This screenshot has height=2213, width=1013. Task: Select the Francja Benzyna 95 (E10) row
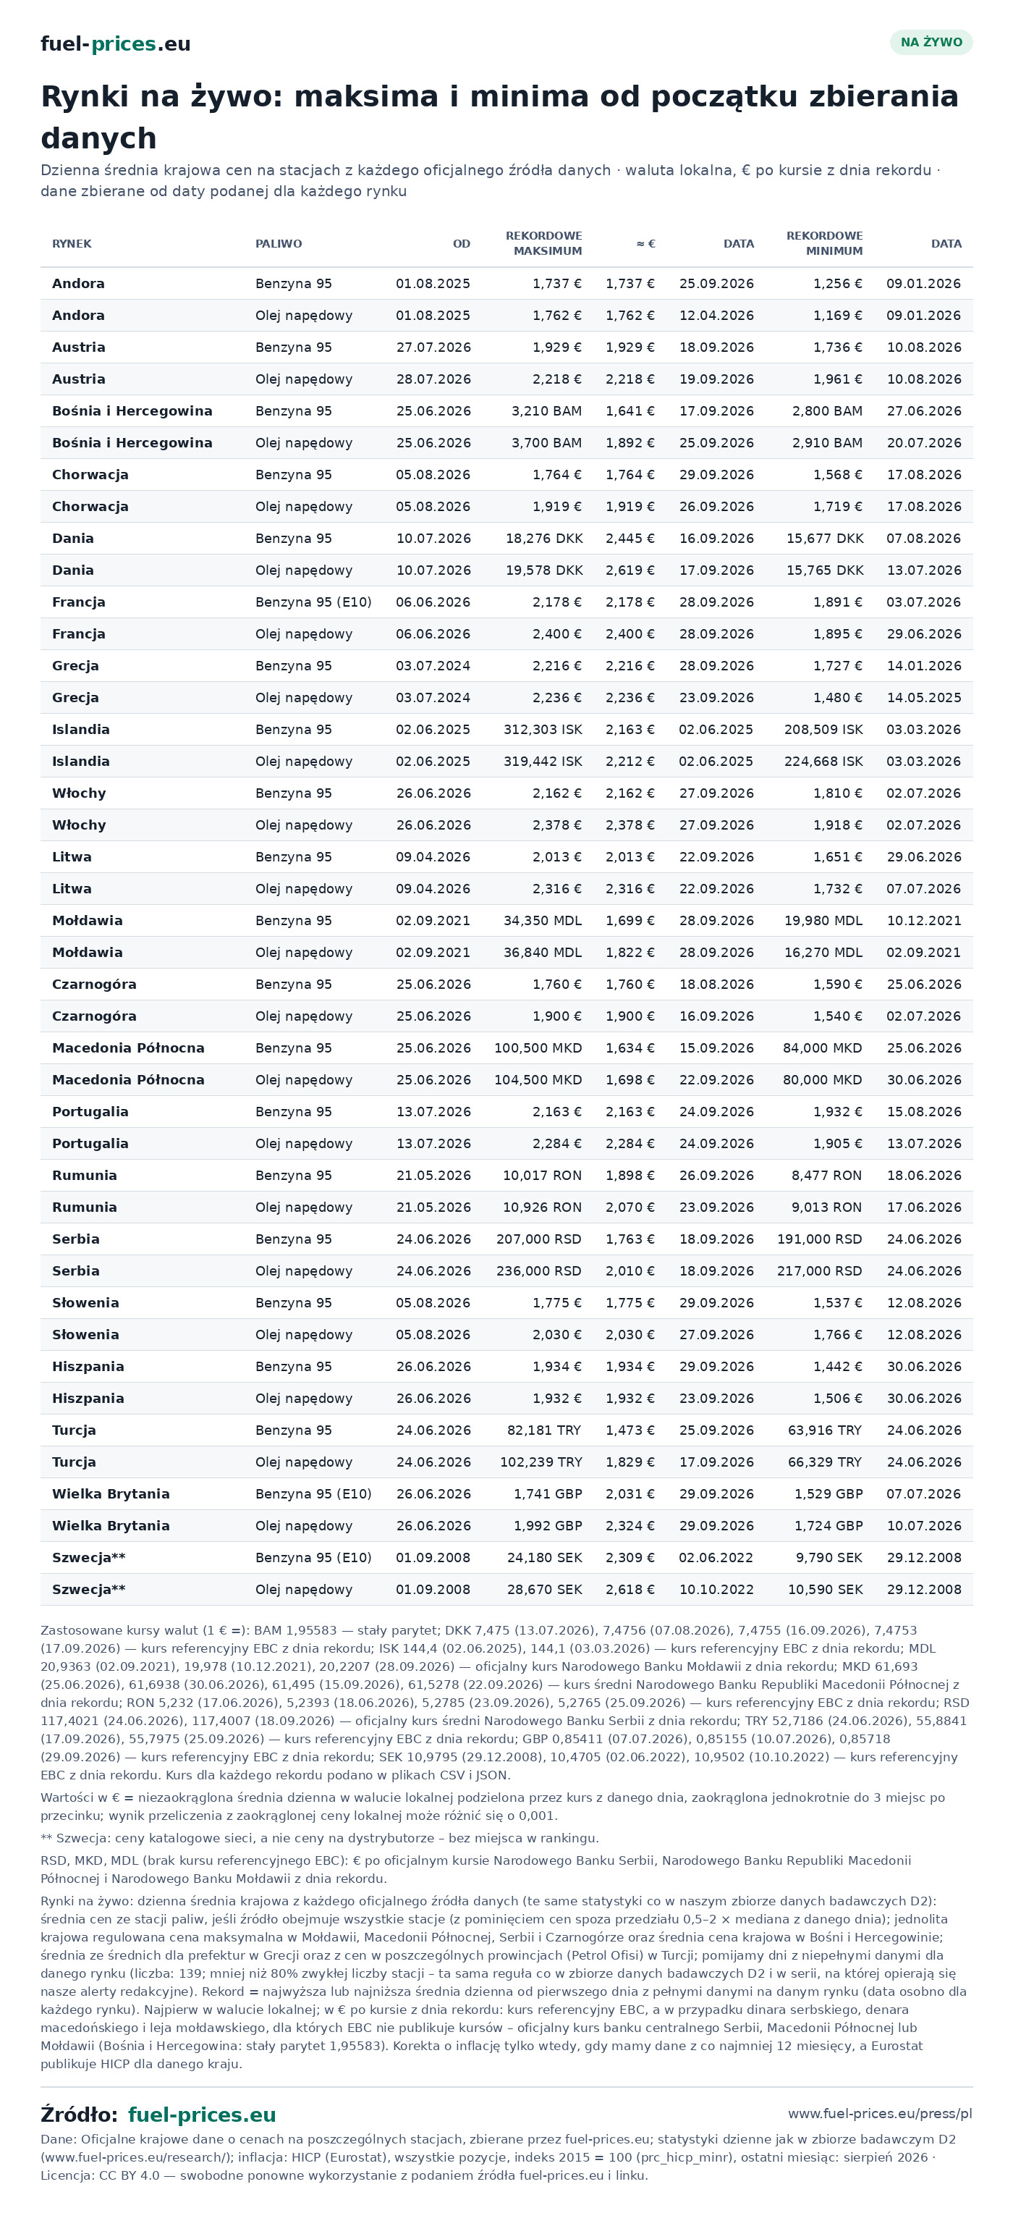[506, 602]
